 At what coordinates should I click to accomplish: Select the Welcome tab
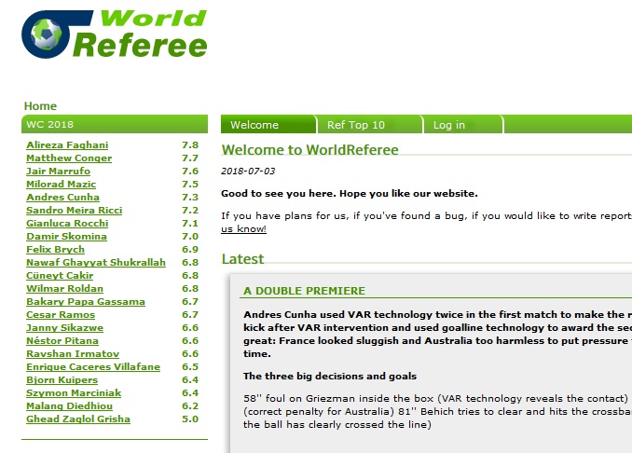pyautogui.click(x=268, y=125)
